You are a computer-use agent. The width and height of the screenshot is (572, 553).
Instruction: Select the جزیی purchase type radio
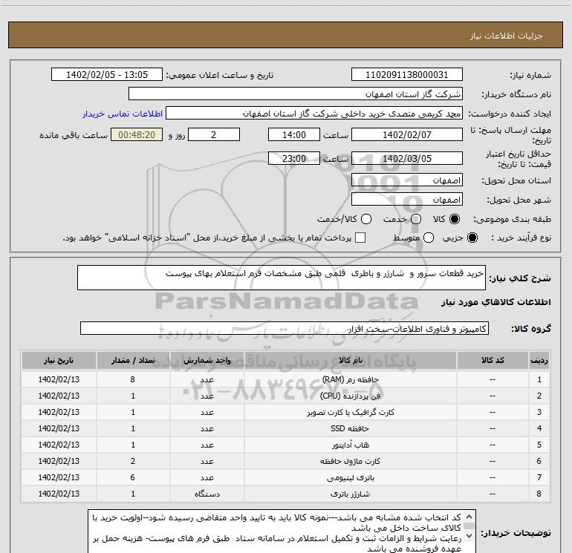472,238
